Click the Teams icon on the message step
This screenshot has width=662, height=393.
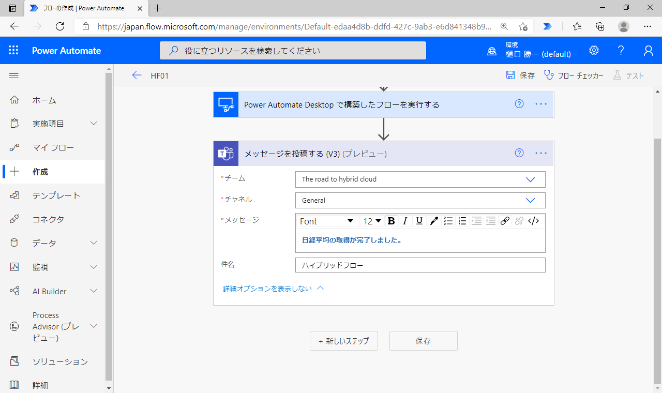(226, 154)
